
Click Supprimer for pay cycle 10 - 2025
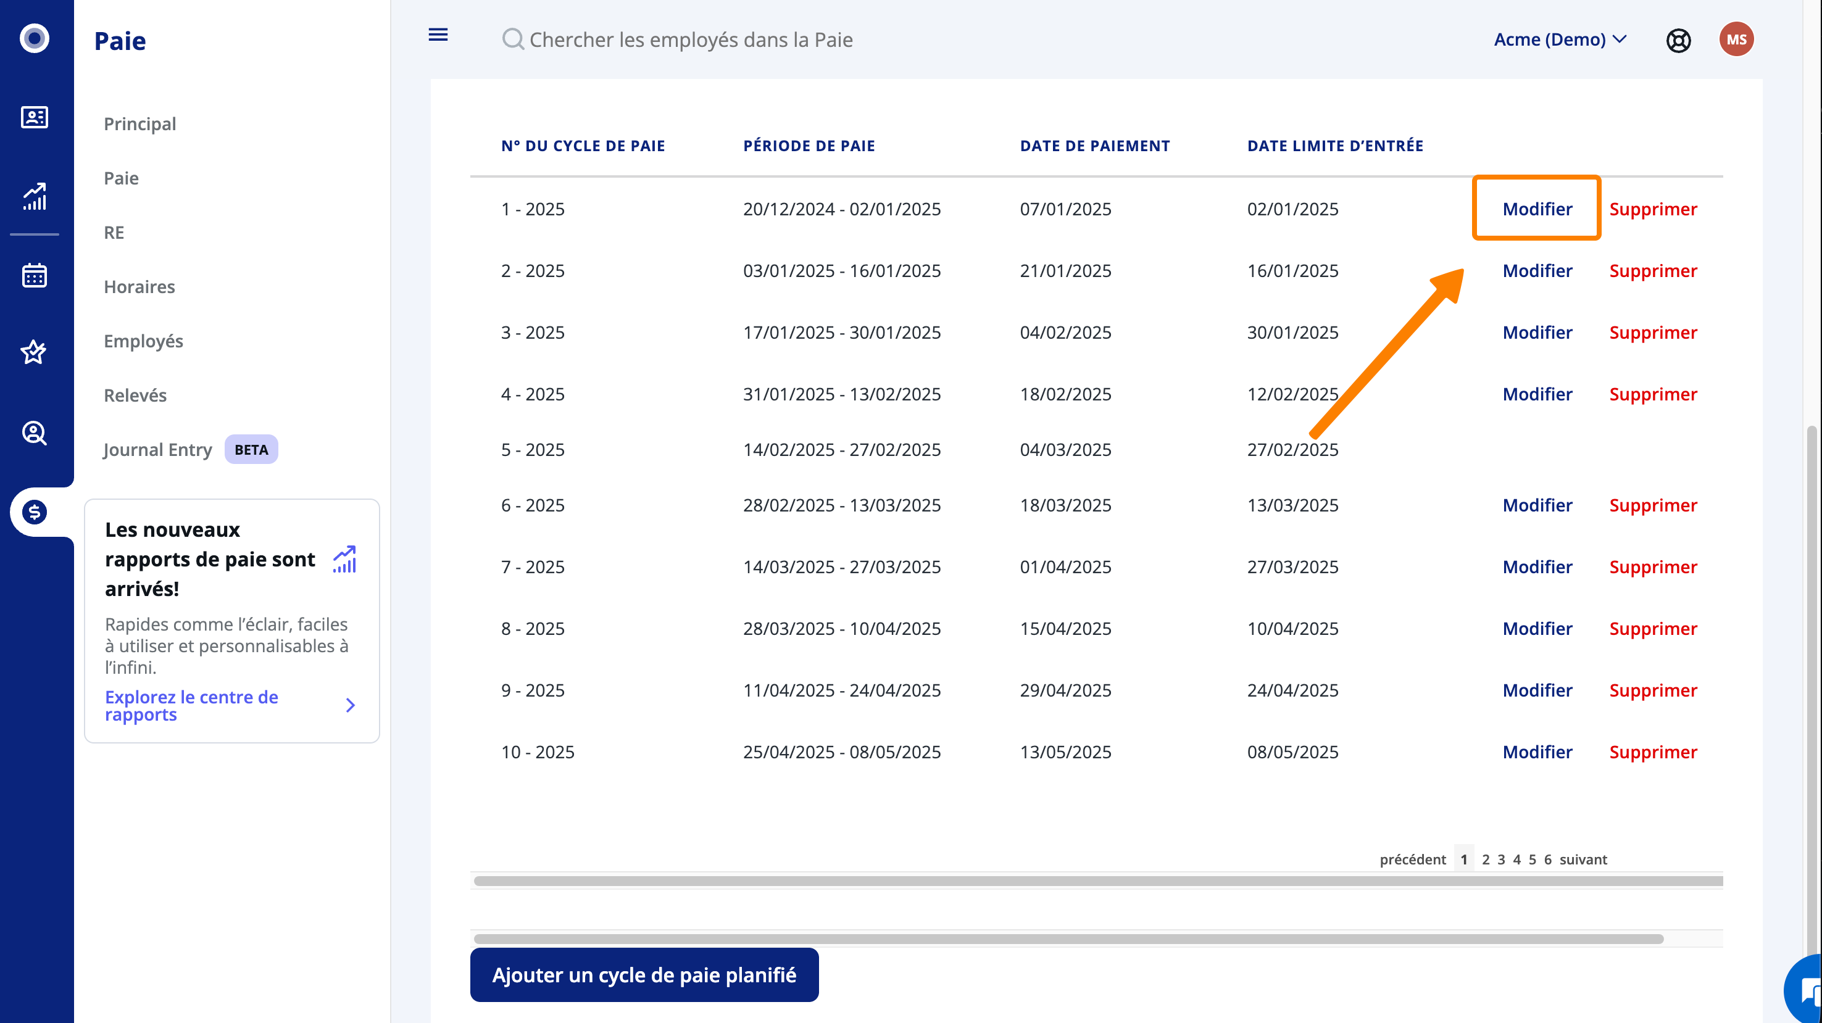click(1652, 752)
